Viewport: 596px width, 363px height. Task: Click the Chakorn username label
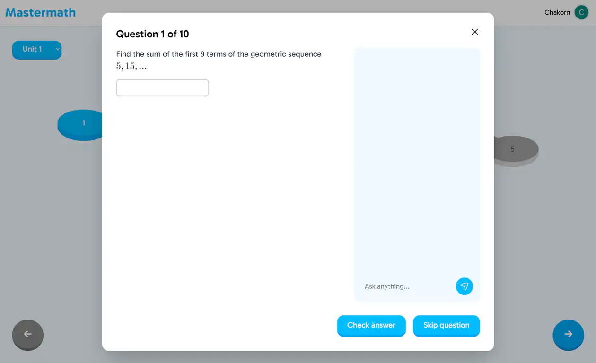(x=557, y=13)
